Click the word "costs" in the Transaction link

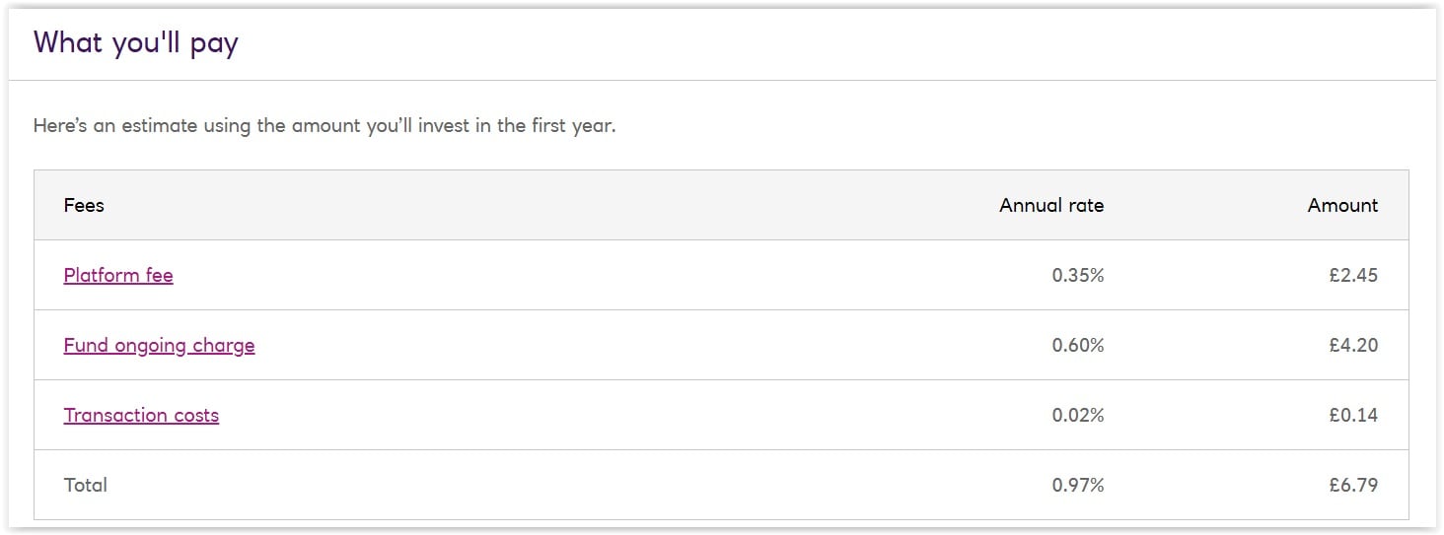(196, 415)
